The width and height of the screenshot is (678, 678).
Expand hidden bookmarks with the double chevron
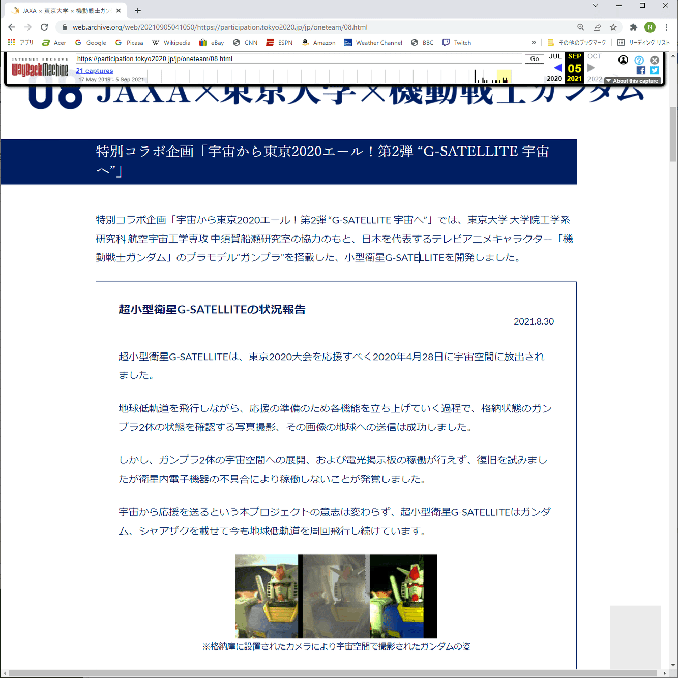click(534, 43)
